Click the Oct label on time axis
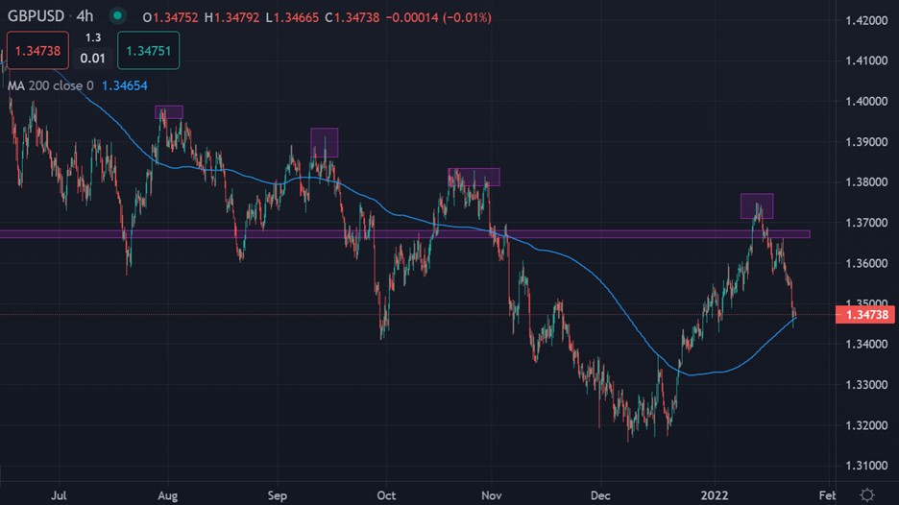Image resolution: width=899 pixels, height=505 pixels. 386,495
